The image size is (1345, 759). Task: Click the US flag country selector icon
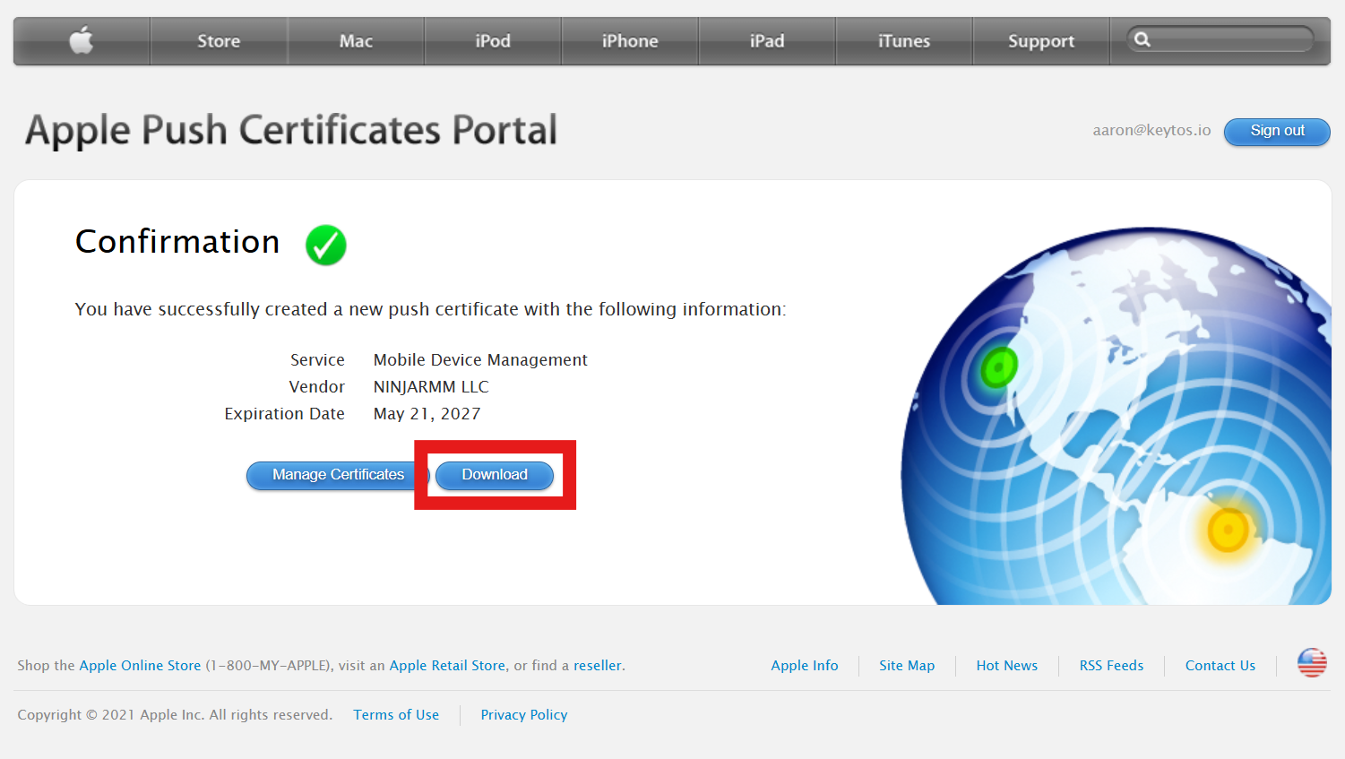(1312, 663)
